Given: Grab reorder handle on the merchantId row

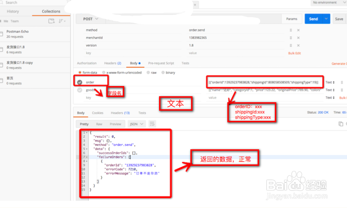Looking at the screenshot, I should [x=291, y=38].
